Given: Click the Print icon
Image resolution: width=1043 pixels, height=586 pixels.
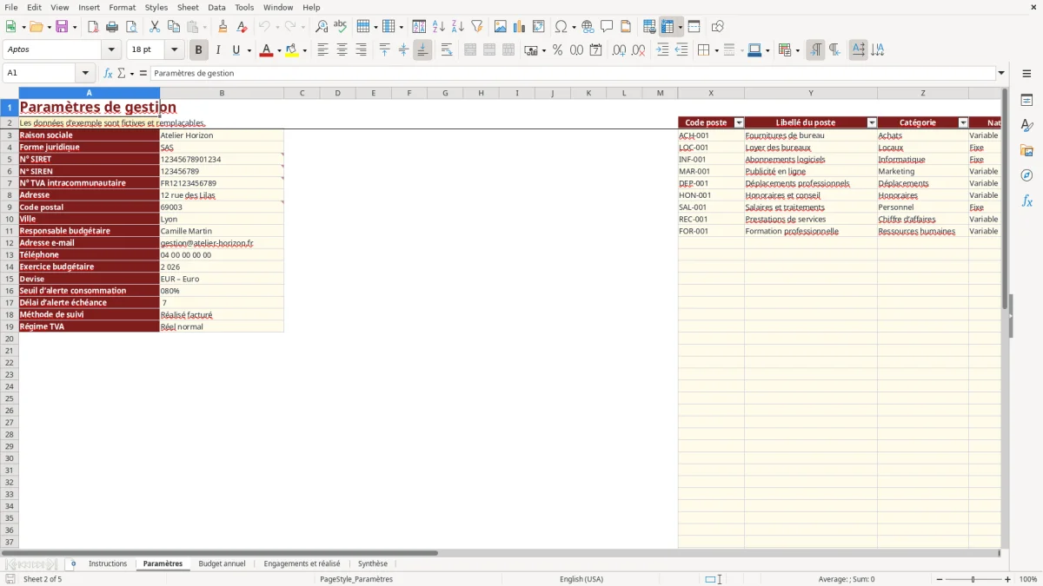Looking at the screenshot, I should 112,27.
